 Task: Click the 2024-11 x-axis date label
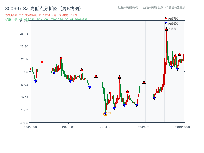click(x=144, y=127)
